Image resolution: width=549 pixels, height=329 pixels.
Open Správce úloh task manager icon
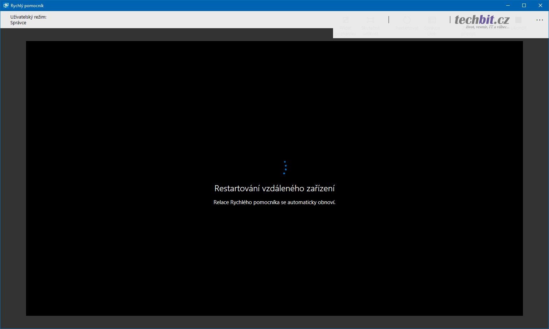click(x=432, y=20)
